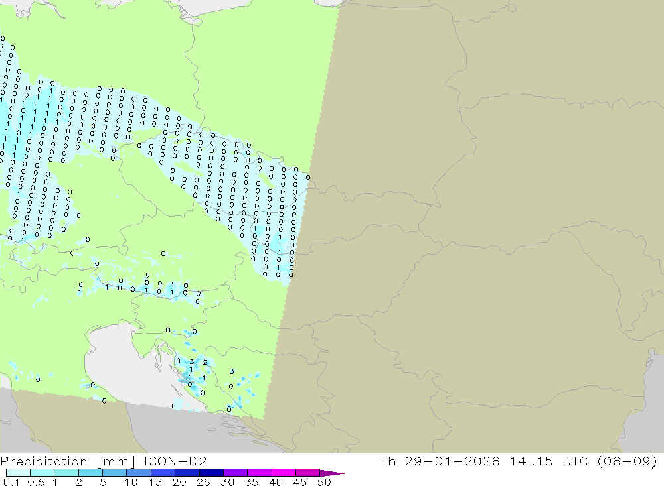Select the legend label "20"

tap(179, 482)
